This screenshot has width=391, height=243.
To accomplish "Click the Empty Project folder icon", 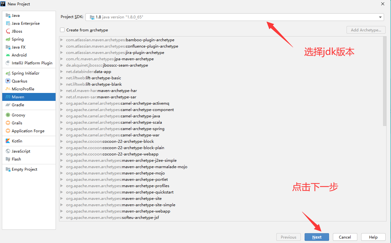I will coord(8,169).
